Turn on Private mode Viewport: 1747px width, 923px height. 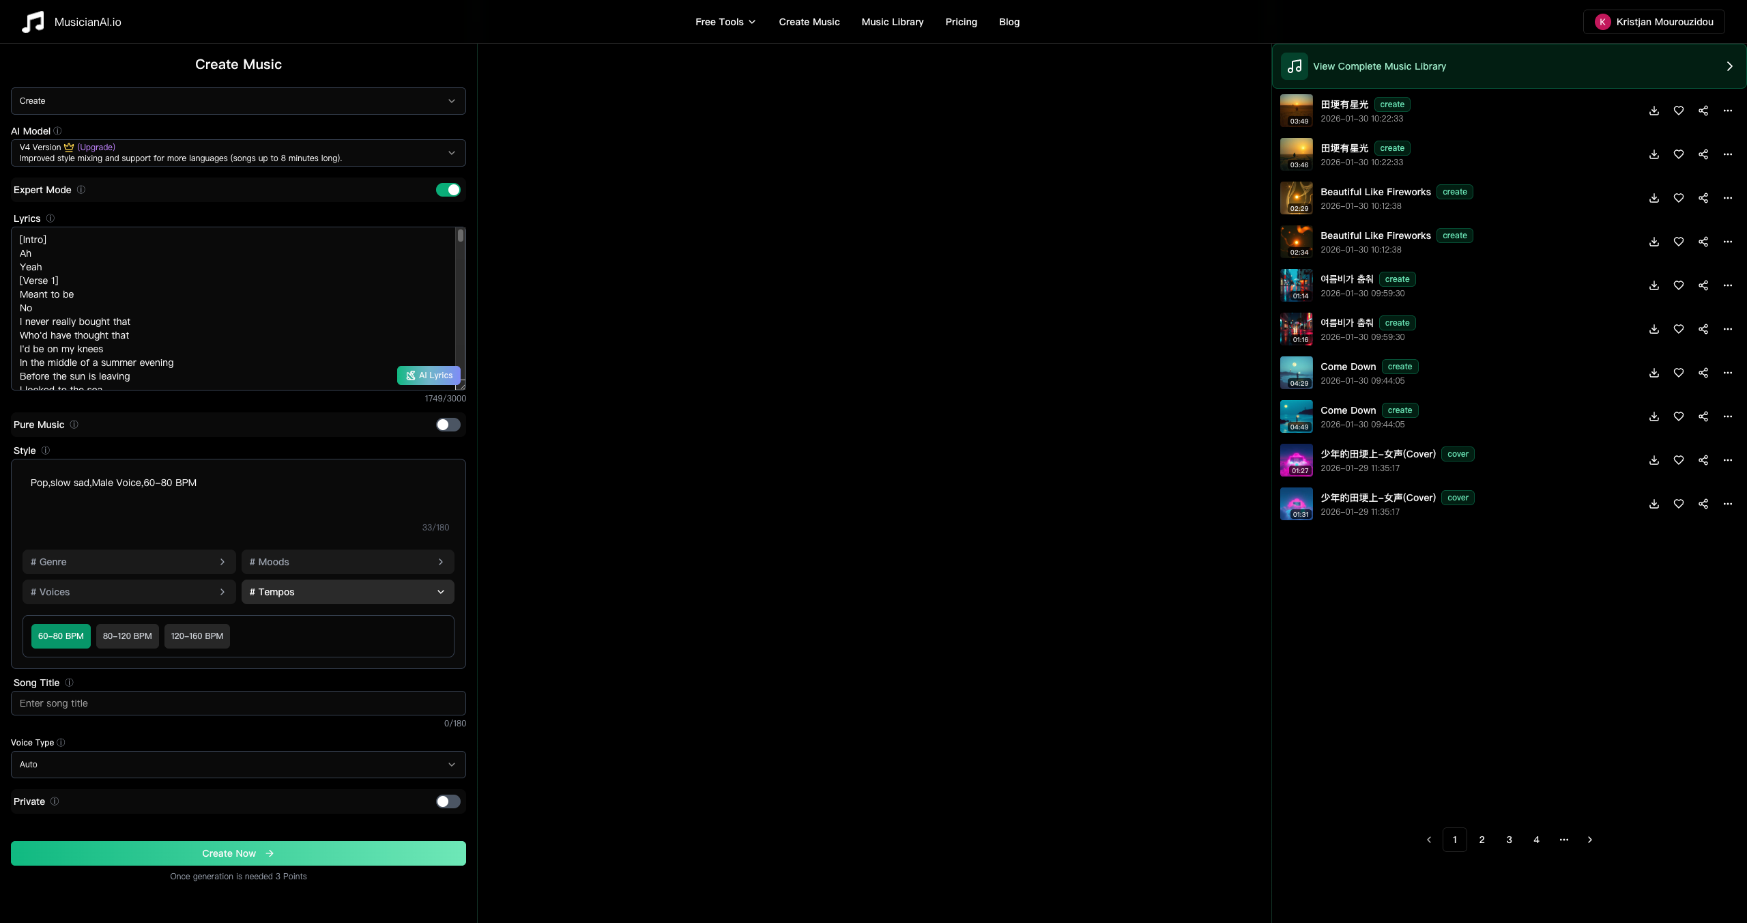click(x=448, y=801)
